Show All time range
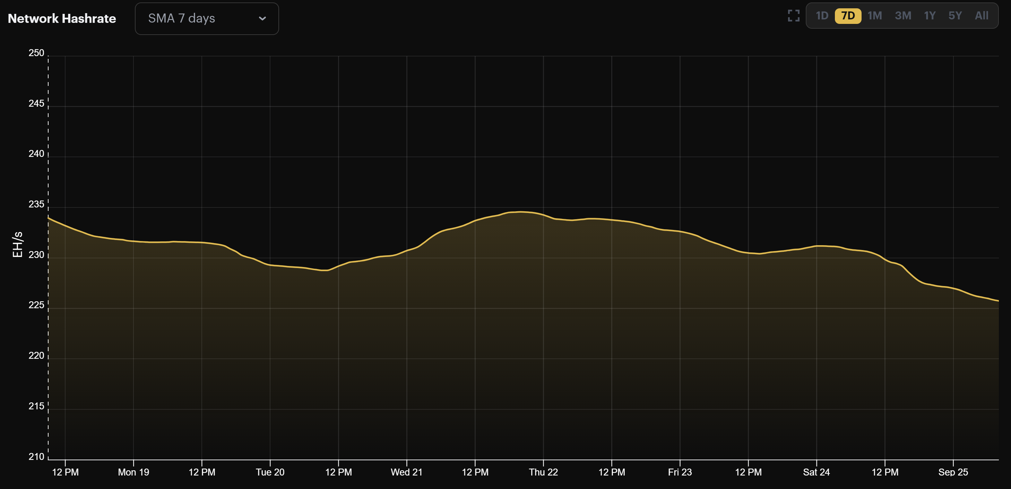This screenshot has width=1011, height=489. click(x=981, y=16)
